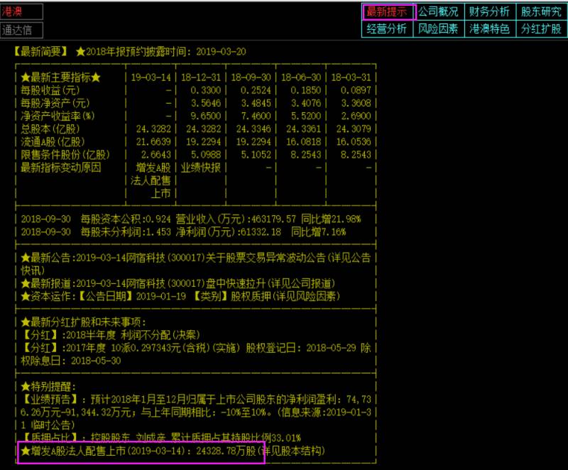This screenshot has height=470, width=568.
Task: Click the 2017年度 10派0.297343元 dividend line
Action: pos(196,354)
